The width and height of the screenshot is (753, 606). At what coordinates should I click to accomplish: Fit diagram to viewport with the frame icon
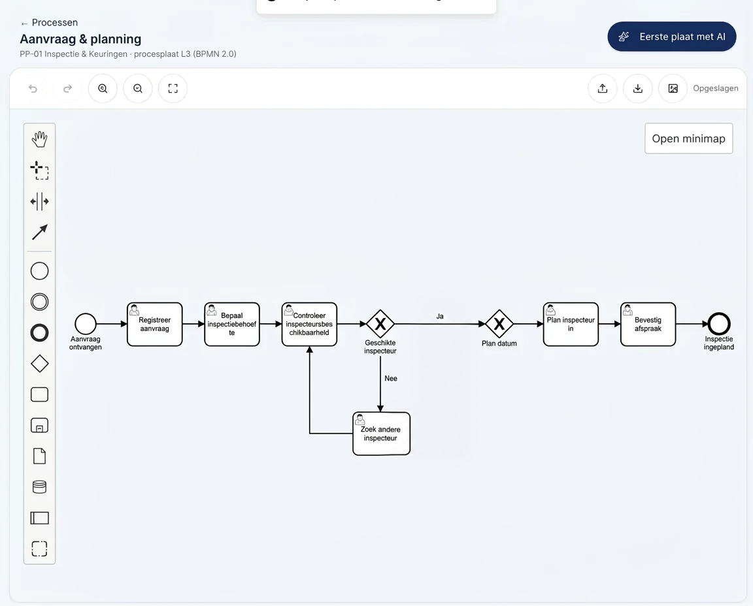pyautogui.click(x=173, y=88)
